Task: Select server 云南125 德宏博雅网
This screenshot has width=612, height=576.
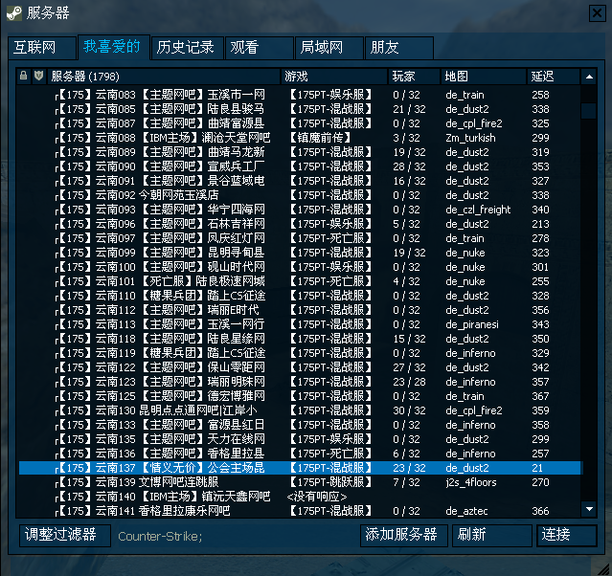Action: click(x=300, y=396)
